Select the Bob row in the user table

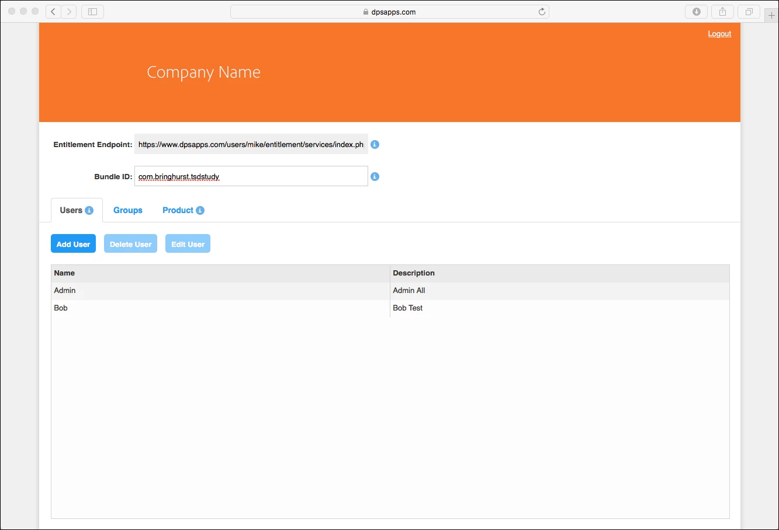tap(390, 308)
